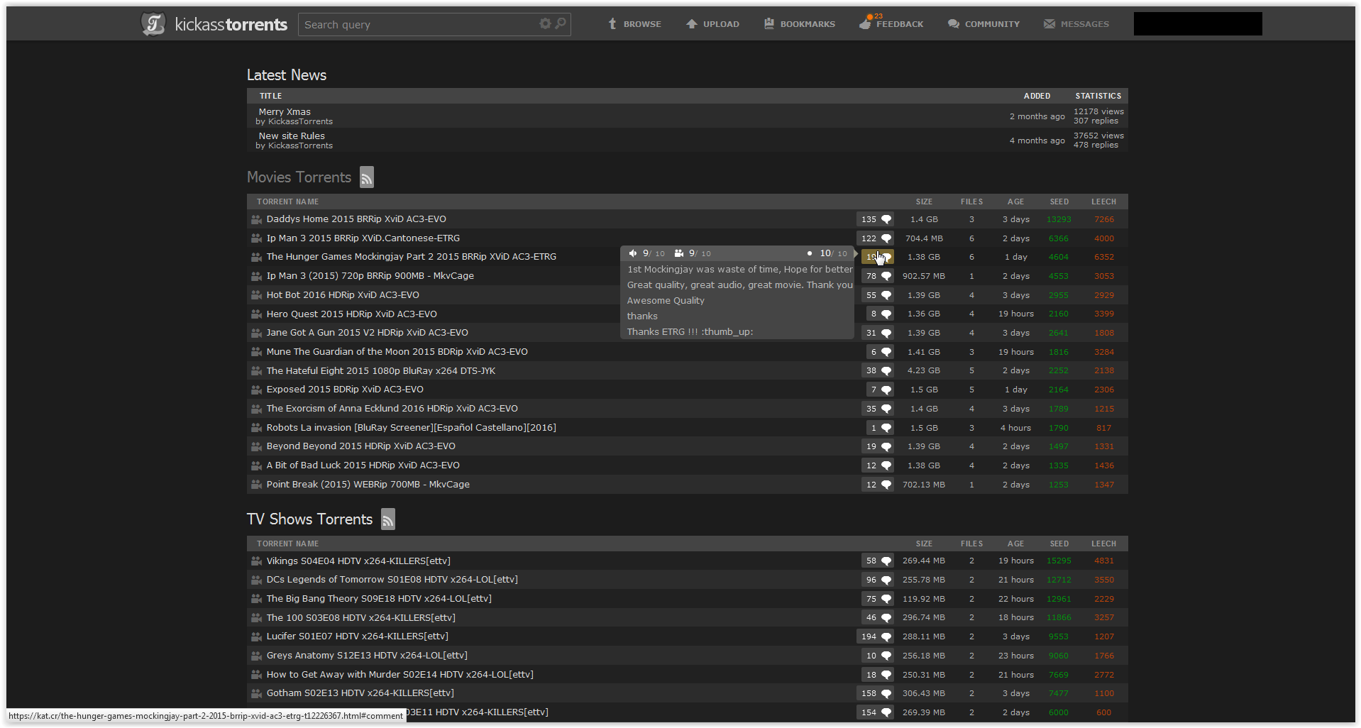Open Movies Torrents RSS feed icon
This screenshot has height=728, width=1361.
366,177
